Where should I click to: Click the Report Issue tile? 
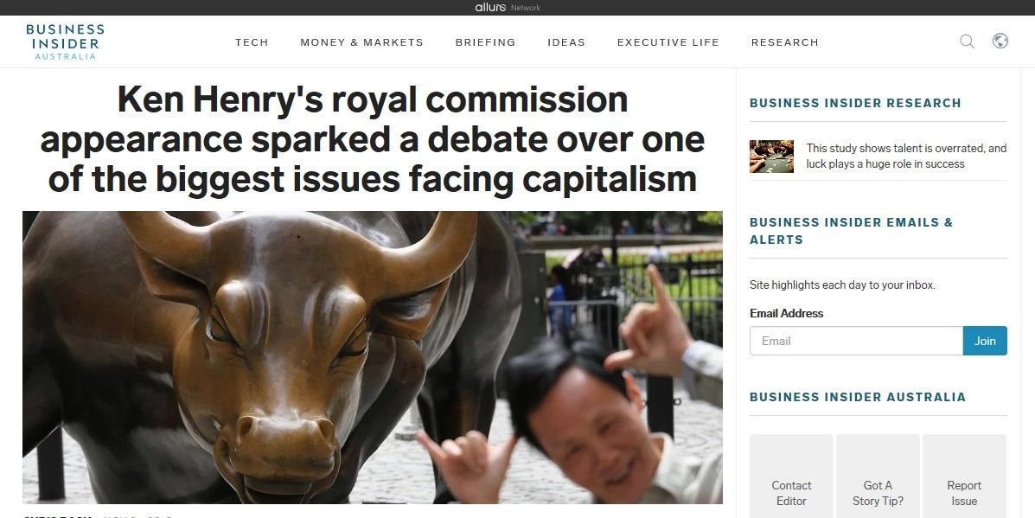pyautogui.click(x=964, y=476)
